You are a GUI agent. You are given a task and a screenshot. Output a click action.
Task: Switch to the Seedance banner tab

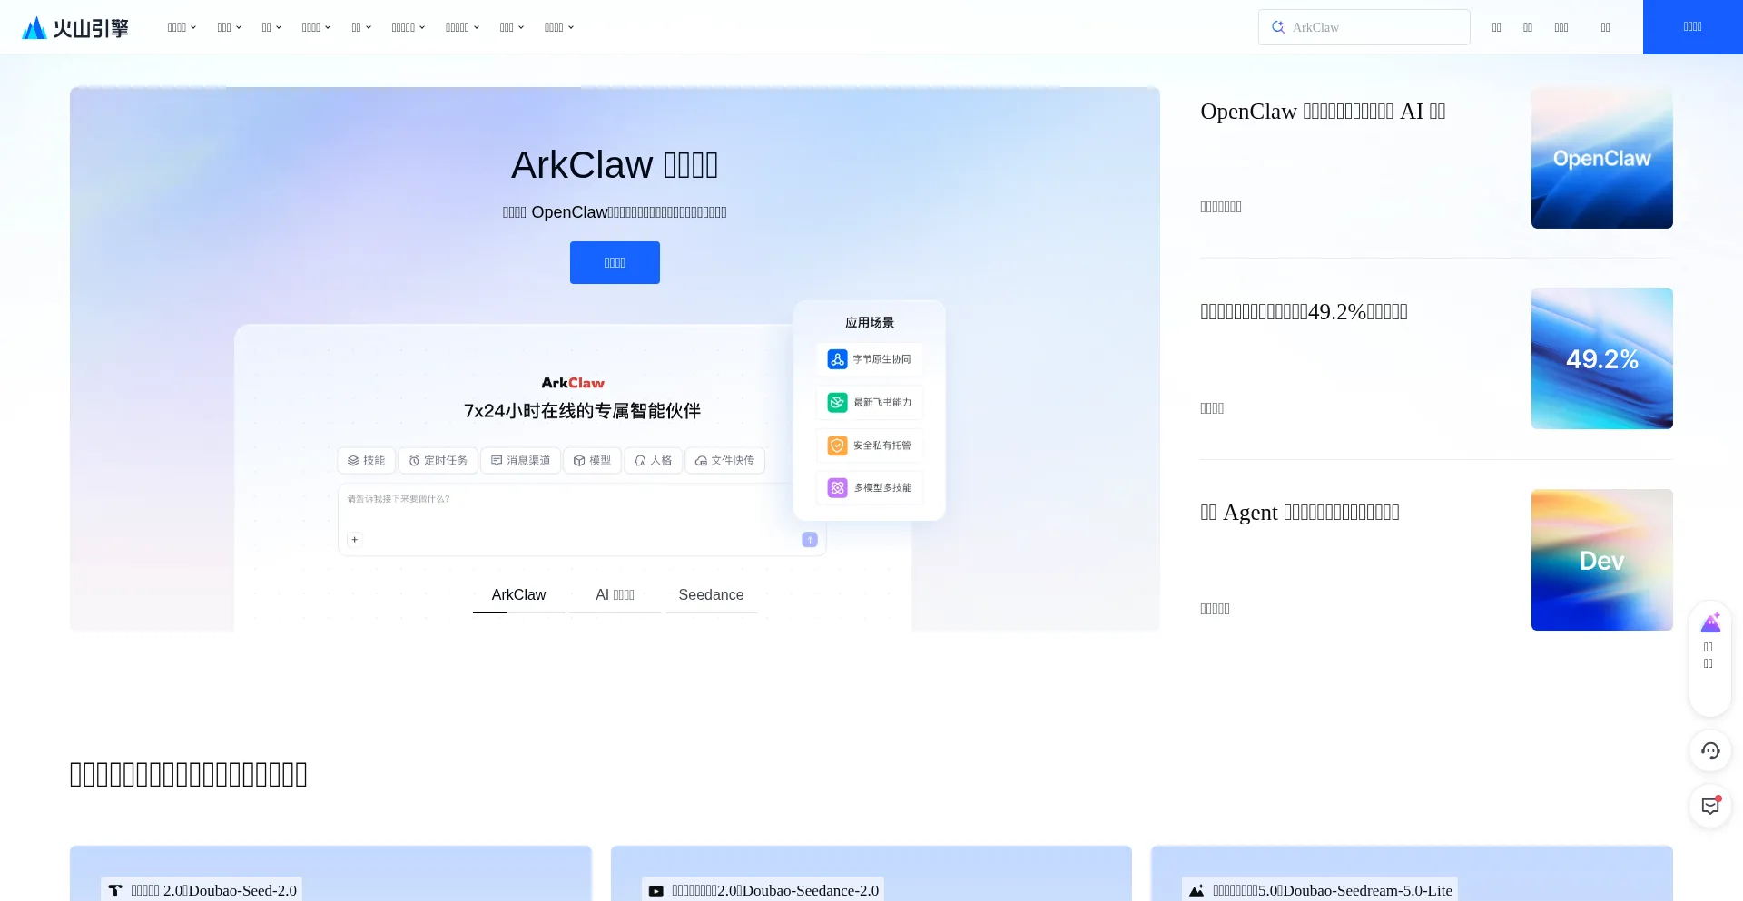coord(711,595)
